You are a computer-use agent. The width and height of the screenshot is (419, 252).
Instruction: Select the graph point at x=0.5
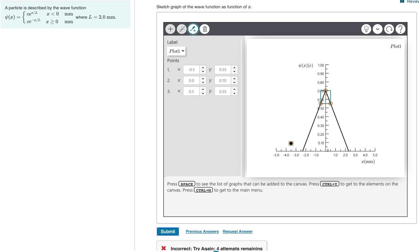(x=330, y=104)
